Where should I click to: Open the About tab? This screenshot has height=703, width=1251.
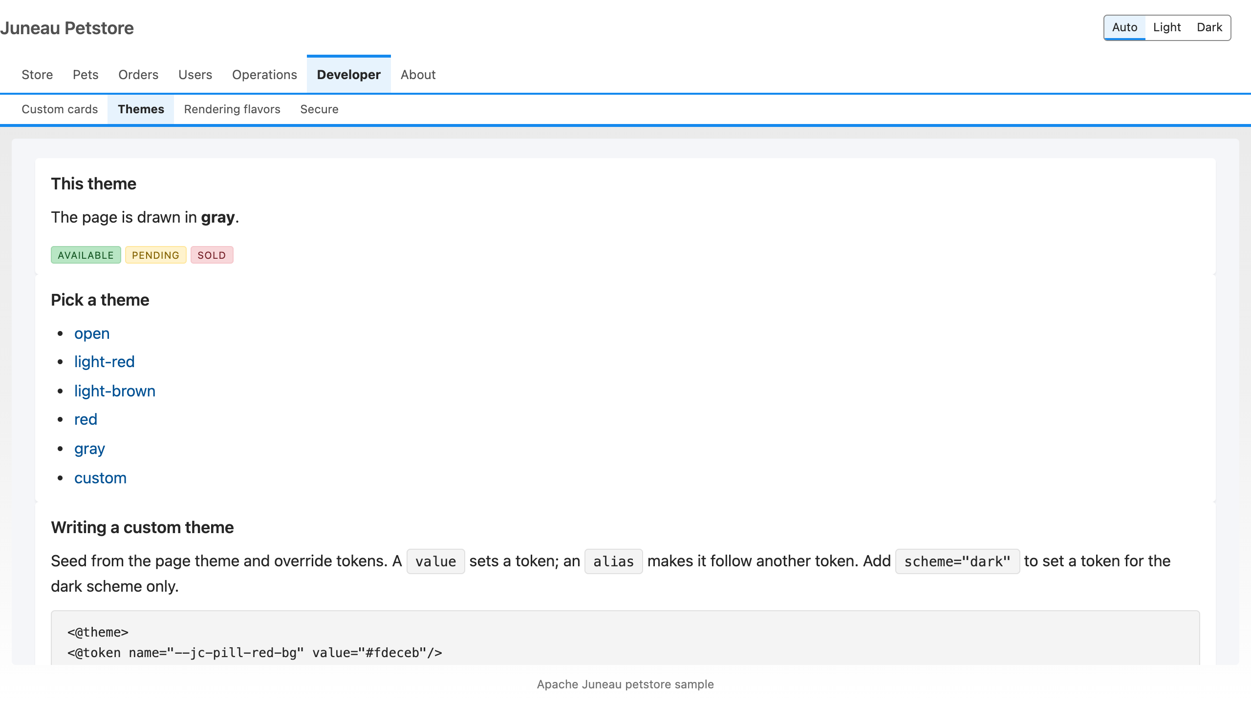click(418, 75)
